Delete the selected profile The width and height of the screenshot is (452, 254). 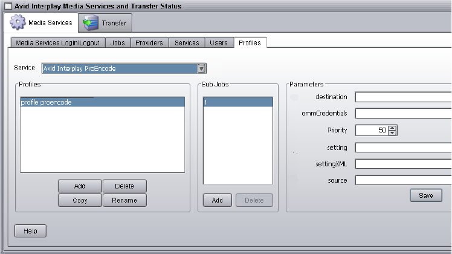[x=124, y=186]
